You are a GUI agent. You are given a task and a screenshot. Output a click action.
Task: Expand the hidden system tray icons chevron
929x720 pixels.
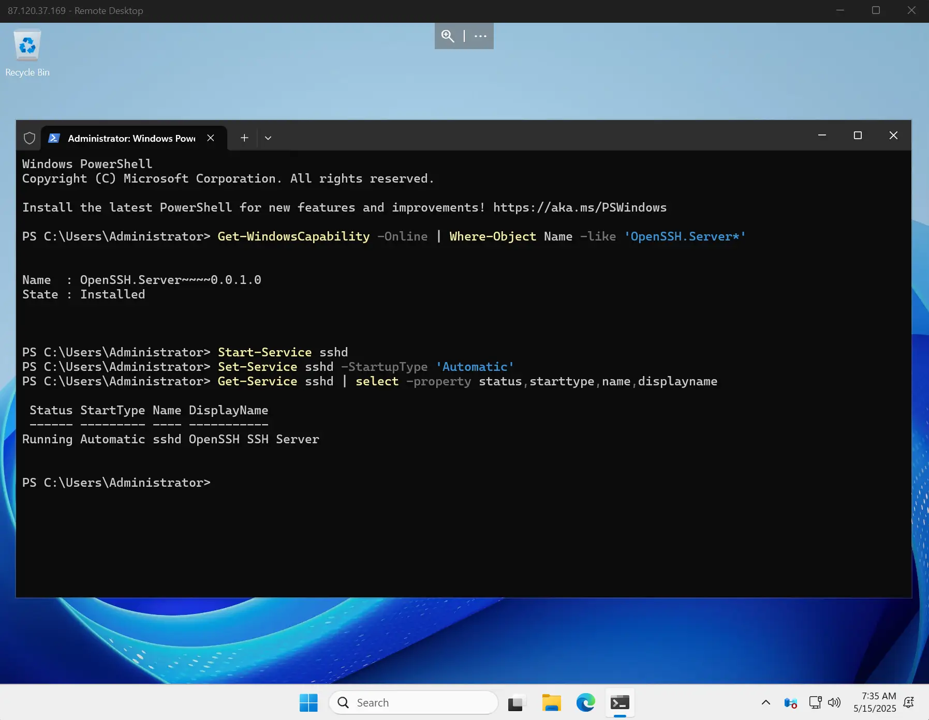tap(766, 702)
